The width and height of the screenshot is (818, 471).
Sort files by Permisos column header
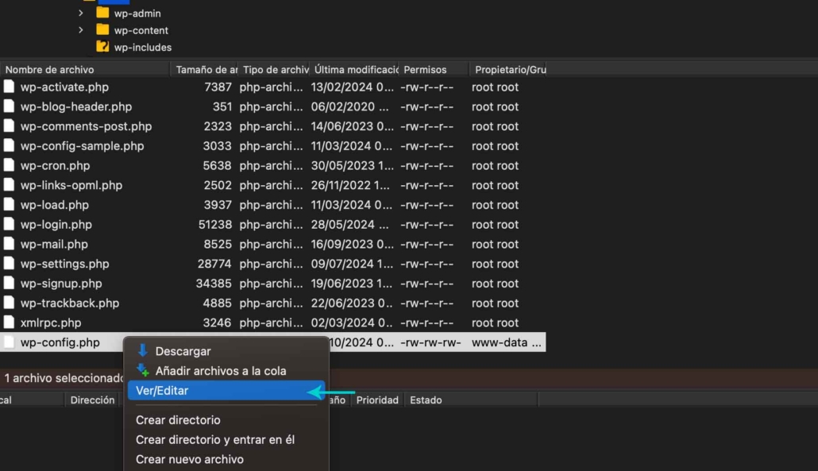[425, 70]
